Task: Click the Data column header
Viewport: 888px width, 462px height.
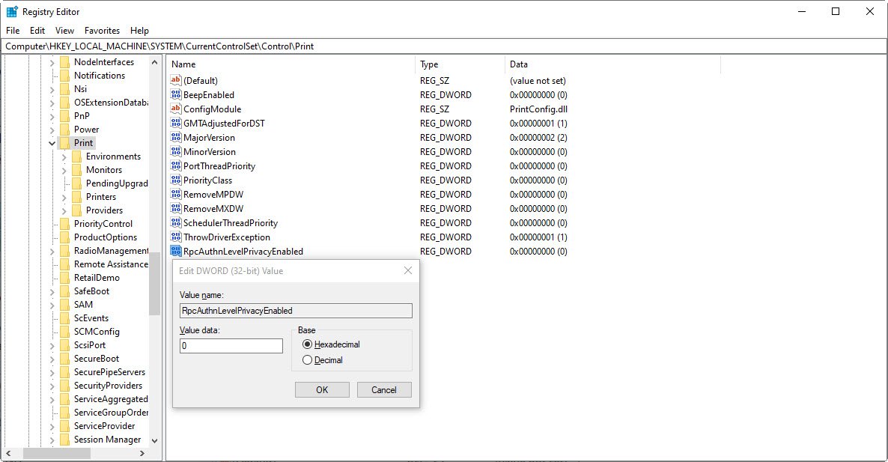Action: pyautogui.click(x=612, y=64)
